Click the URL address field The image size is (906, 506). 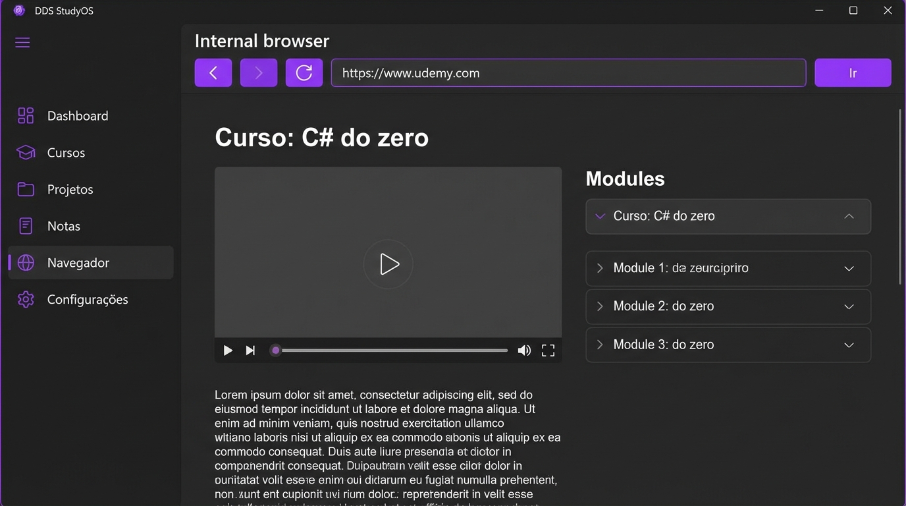coord(568,73)
